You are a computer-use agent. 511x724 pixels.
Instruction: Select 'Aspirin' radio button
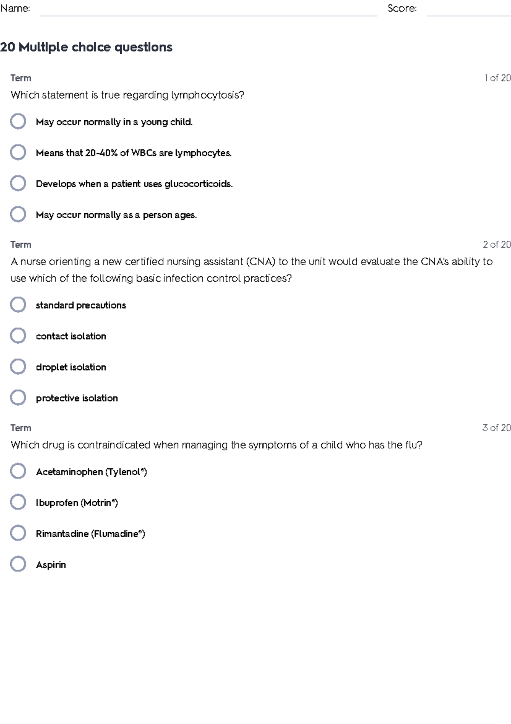click(x=18, y=564)
